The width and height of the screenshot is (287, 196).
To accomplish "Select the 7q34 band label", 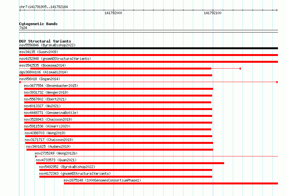I will point(23,28).
